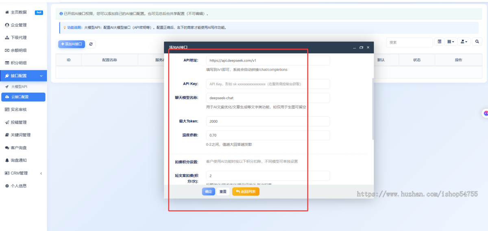Click the 默认 column header
Image resolution: width=488 pixels, height=231 pixels.
point(381,60)
